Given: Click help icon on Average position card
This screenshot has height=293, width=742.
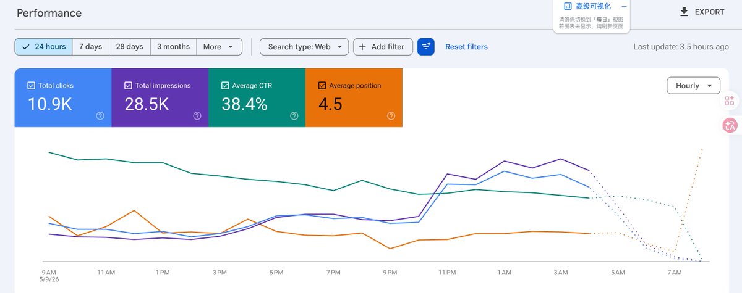Looking at the screenshot, I should tap(391, 115).
